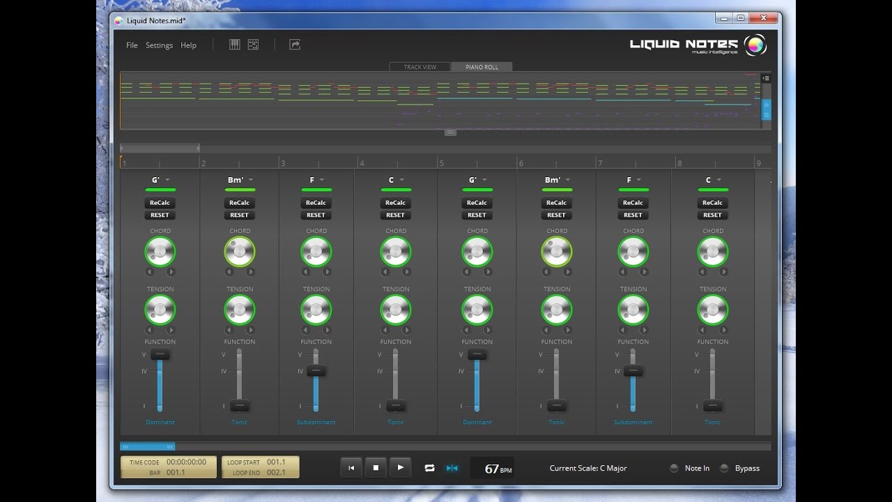Click the left arrow under bar 5 TENSION knob
This screenshot has height=502, width=892.
[466, 330]
